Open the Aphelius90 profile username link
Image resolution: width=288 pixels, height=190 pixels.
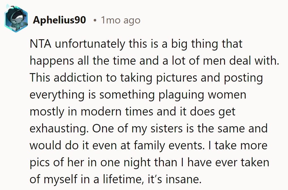click(x=59, y=20)
